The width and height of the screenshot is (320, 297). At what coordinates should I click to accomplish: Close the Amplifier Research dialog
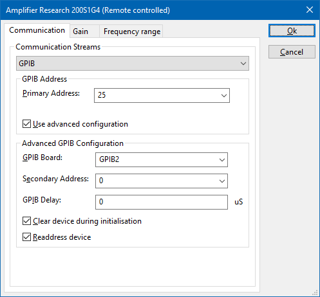[310, 10]
